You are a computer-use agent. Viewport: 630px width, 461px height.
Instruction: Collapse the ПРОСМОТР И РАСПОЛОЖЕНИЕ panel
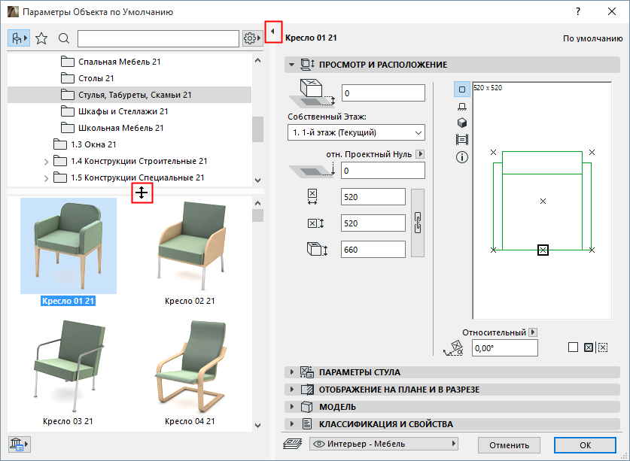click(292, 65)
